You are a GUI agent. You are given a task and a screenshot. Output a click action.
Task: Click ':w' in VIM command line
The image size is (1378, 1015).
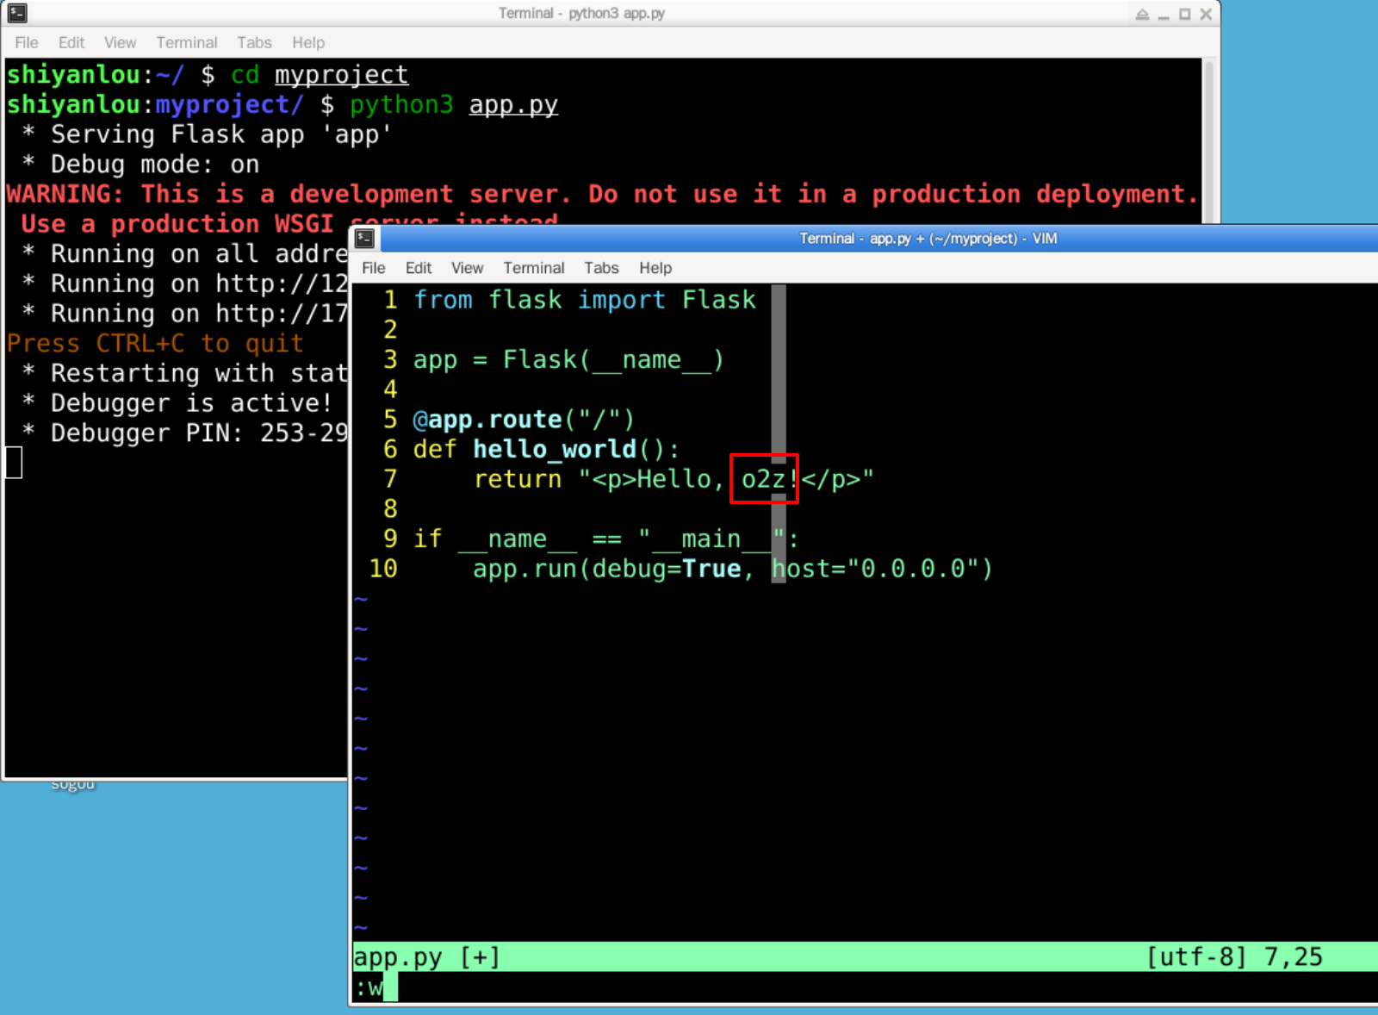pos(369,987)
